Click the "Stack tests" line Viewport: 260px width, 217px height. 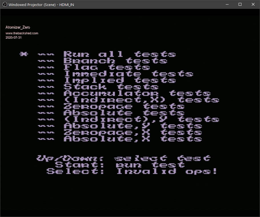pyautogui.click(x=111, y=87)
